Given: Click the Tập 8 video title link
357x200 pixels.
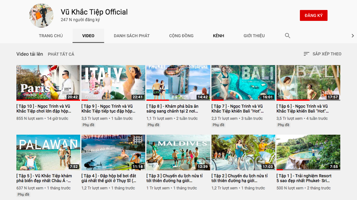Looking at the screenshot, I should (x=172, y=109).
